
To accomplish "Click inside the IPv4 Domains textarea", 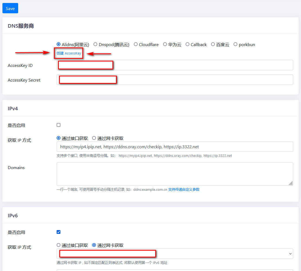I will click(175, 174).
